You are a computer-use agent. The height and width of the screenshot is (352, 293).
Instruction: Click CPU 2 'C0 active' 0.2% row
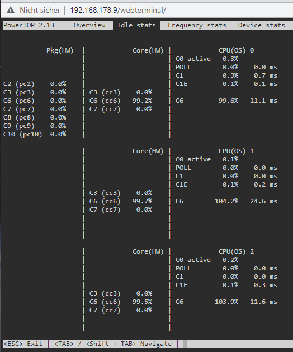[207, 260]
